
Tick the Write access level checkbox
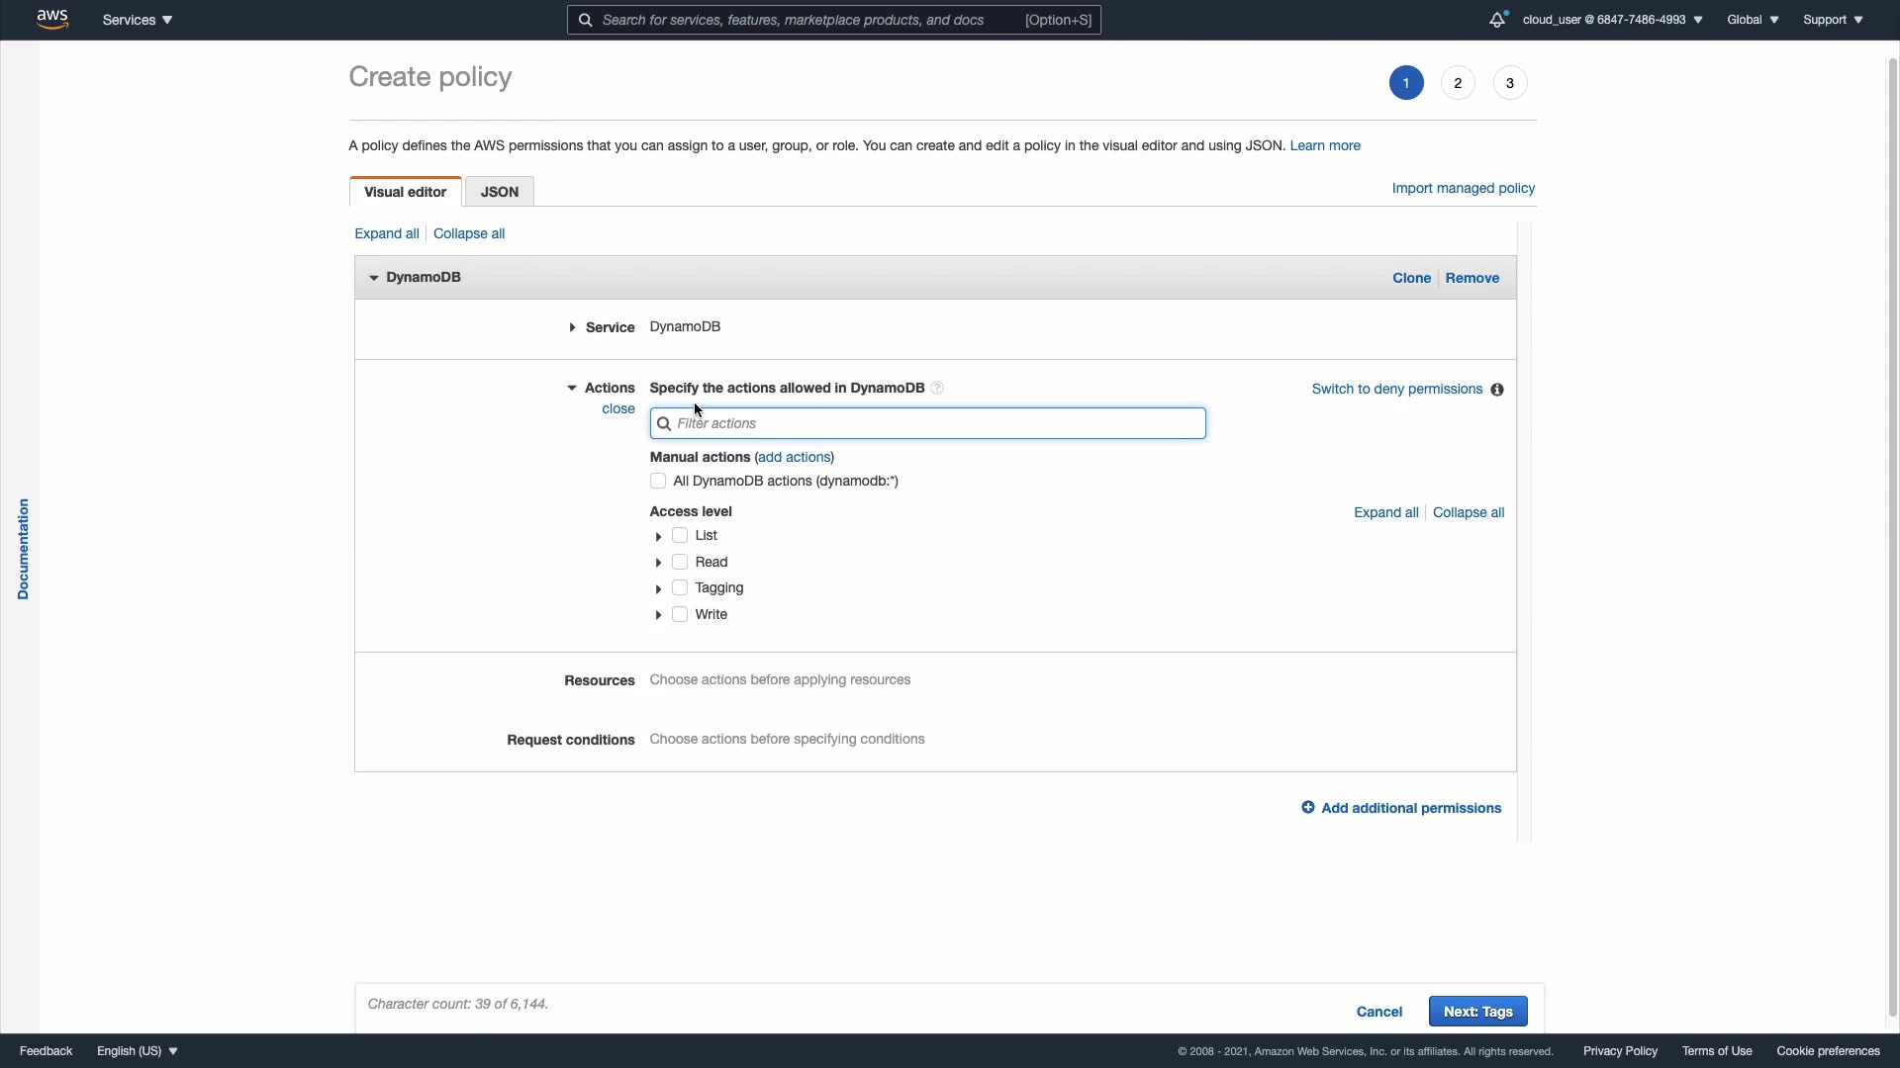pyautogui.click(x=680, y=614)
